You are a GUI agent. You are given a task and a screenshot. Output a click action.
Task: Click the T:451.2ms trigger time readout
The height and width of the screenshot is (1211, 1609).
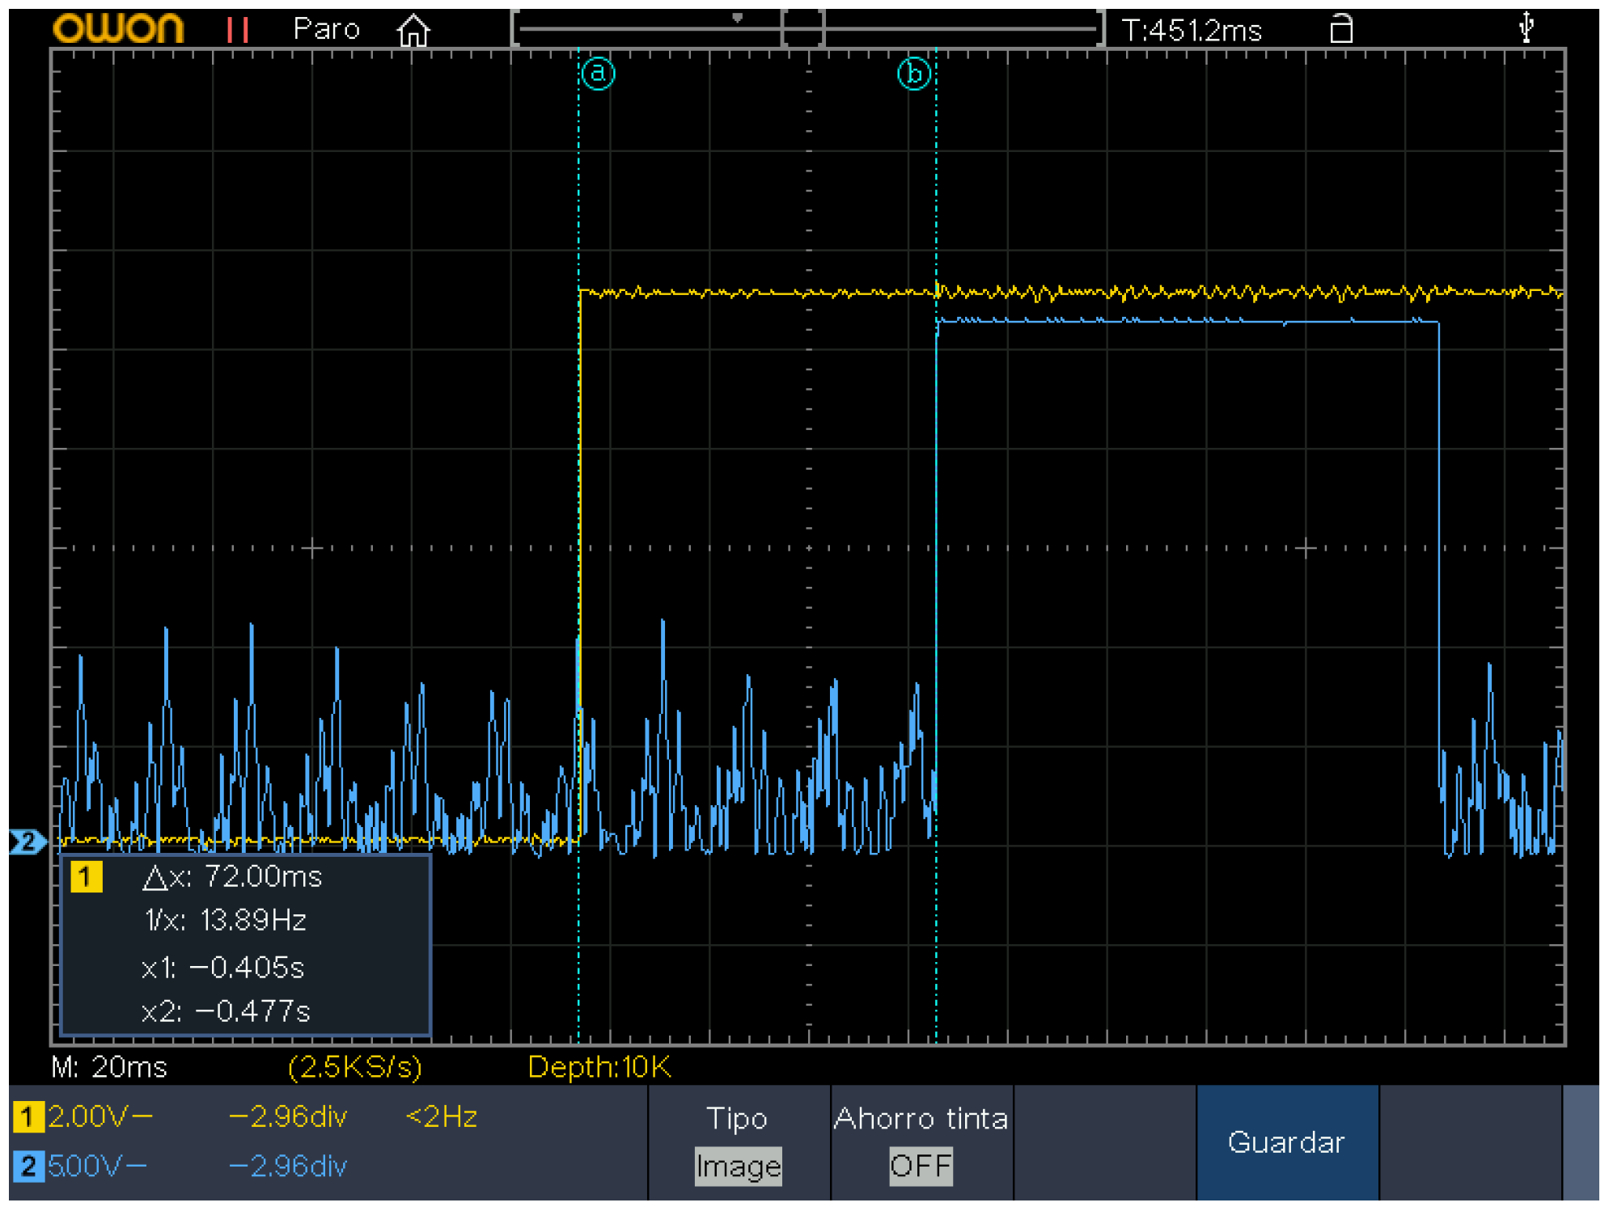pyautogui.click(x=1191, y=31)
